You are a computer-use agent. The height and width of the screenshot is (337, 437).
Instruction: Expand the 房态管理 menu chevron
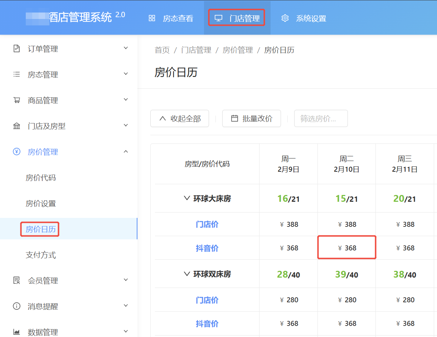(x=126, y=74)
